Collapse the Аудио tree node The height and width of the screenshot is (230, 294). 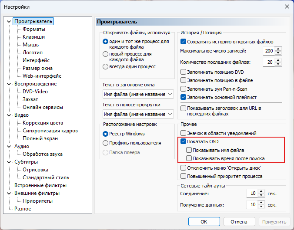tap(9, 147)
